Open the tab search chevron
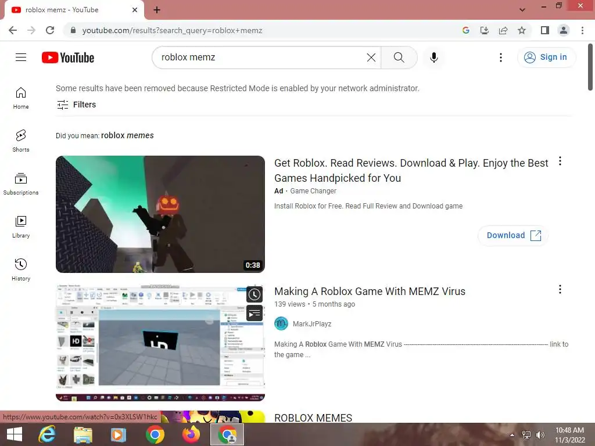This screenshot has height=446, width=595. [x=522, y=10]
